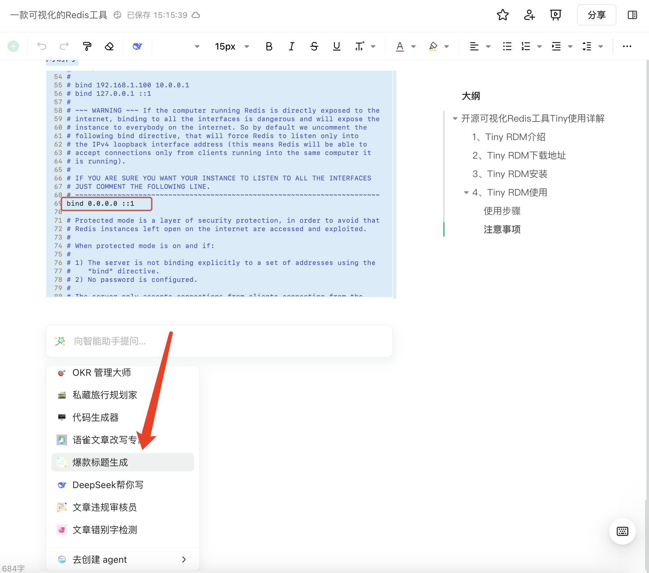Click the format painter icon
The height and width of the screenshot is (573, 649).
[x=87, y=46]
